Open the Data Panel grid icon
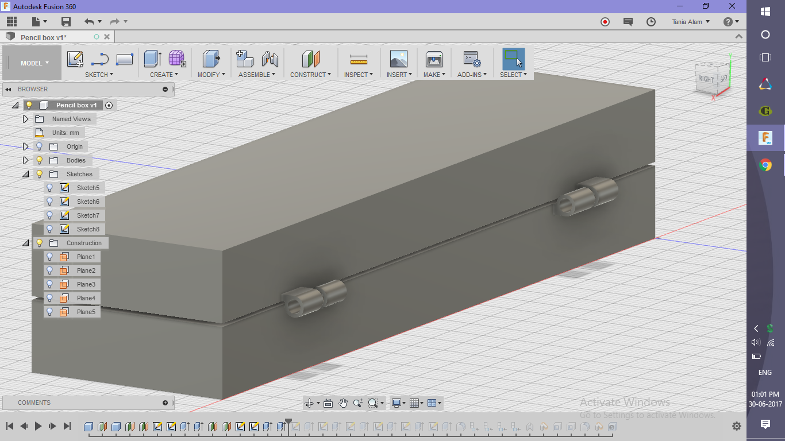Image resolution: width=785 pixels, height=441 pixels. click(12, 22)
